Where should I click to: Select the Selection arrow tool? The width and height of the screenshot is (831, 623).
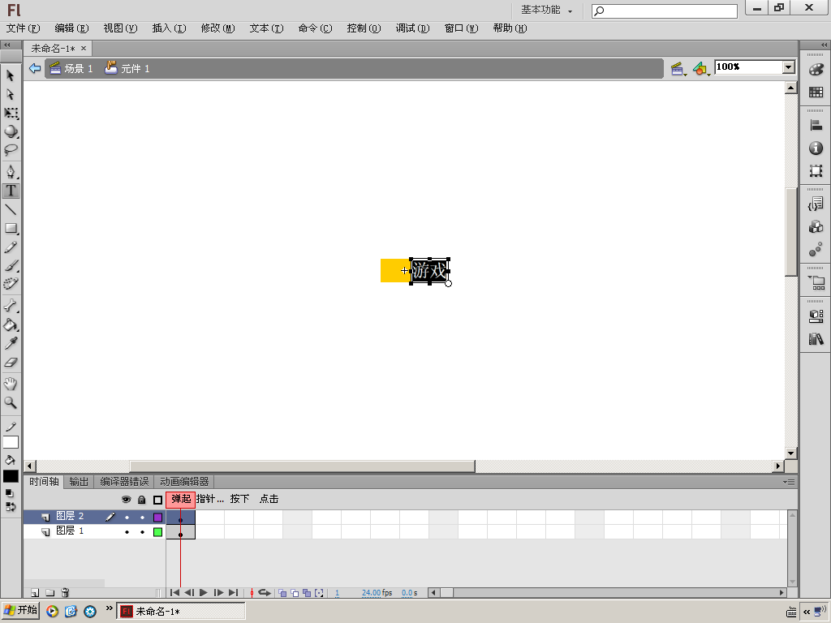(11, 75)
